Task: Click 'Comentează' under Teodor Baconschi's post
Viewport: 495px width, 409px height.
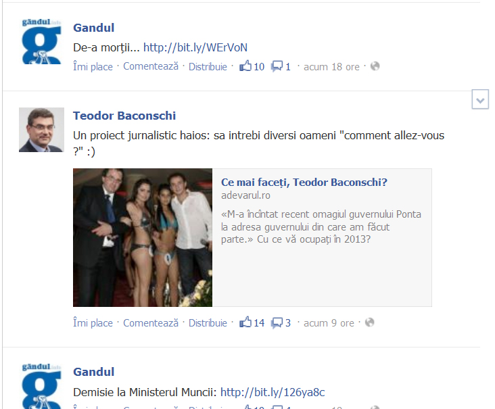Action: point(151,323)
